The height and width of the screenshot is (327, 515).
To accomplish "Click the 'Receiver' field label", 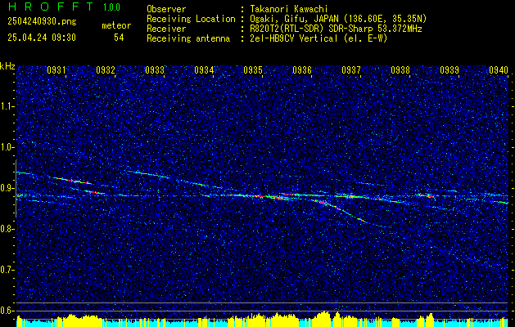I will point(166,29).
